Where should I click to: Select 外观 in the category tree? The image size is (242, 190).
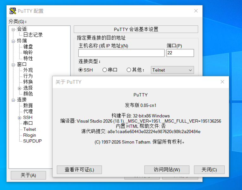[x=28, y=70]
